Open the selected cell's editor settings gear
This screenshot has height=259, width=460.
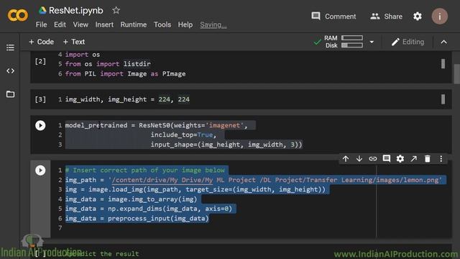(400, 159)
